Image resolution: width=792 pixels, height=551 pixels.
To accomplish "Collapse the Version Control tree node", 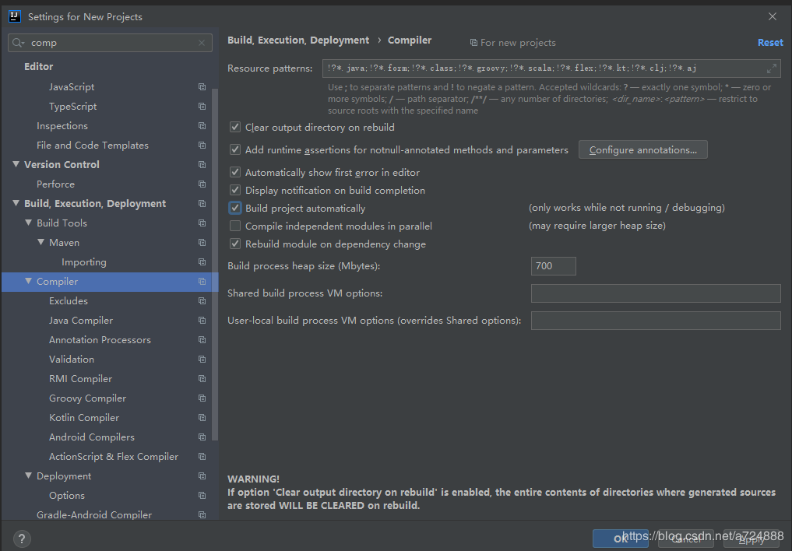I will click(x=16, y=164).
